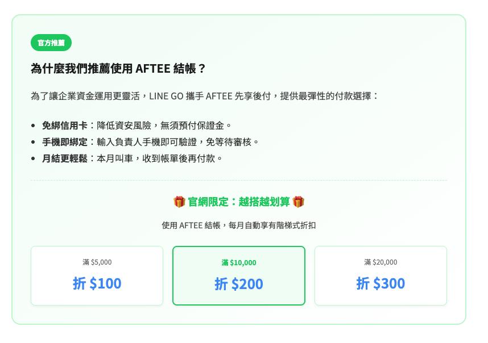Viewport: 488px width, 343px height.
Task: Click the 為什麼我們推薦使用 AFTEE 結帳 heading
Action: point(118,69)
